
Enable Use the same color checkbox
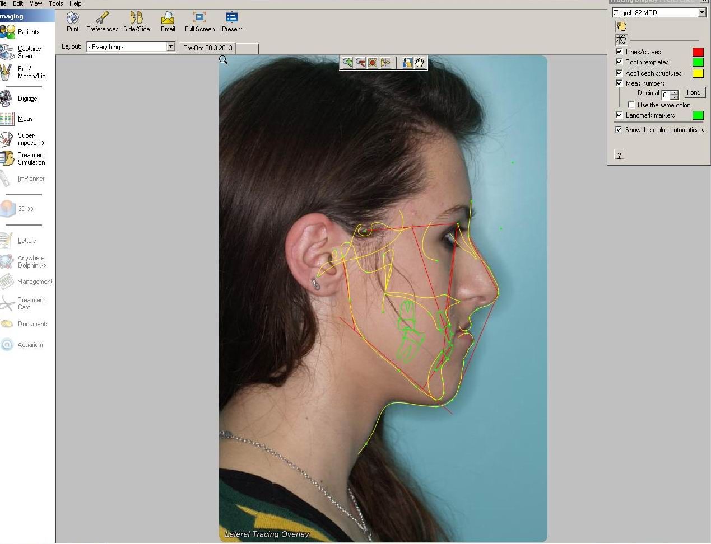tap(631, 105)
